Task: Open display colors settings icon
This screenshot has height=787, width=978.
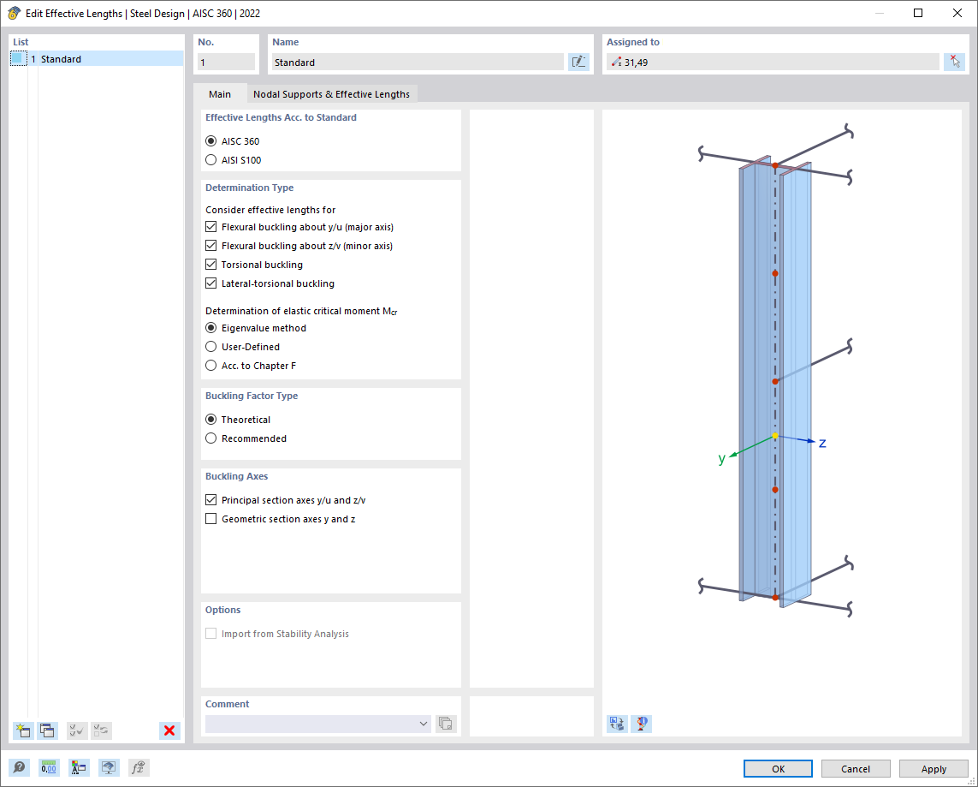Action: point(79,767)
